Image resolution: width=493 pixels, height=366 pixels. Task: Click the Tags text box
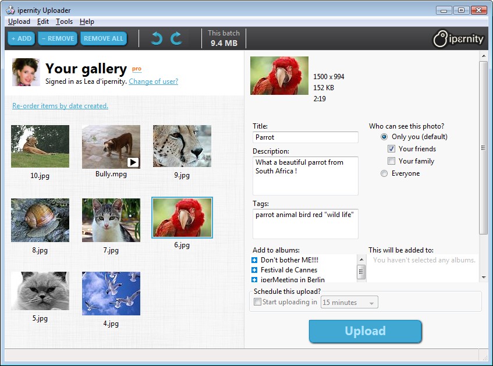click(306, 224)
